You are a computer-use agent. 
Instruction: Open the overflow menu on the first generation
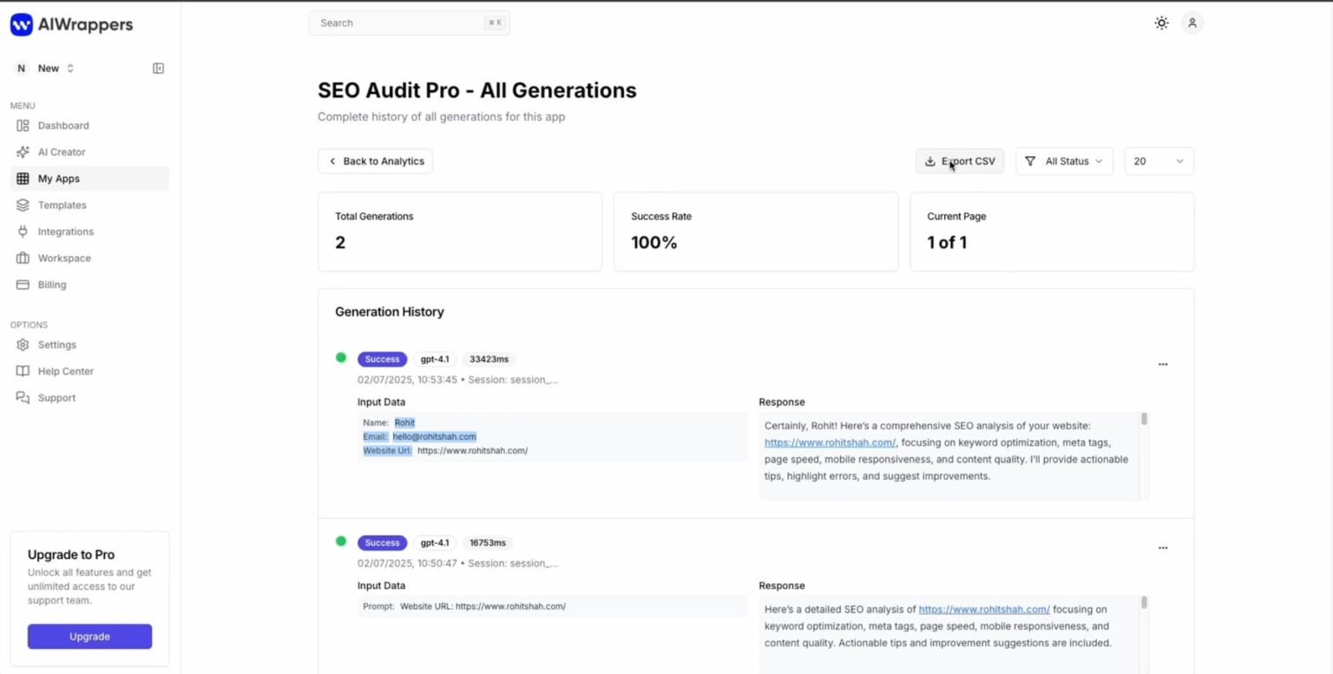tap(1163, 363)
